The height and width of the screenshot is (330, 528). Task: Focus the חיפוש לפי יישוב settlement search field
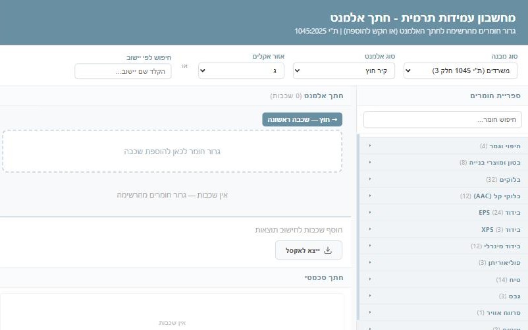click(123, 71)
